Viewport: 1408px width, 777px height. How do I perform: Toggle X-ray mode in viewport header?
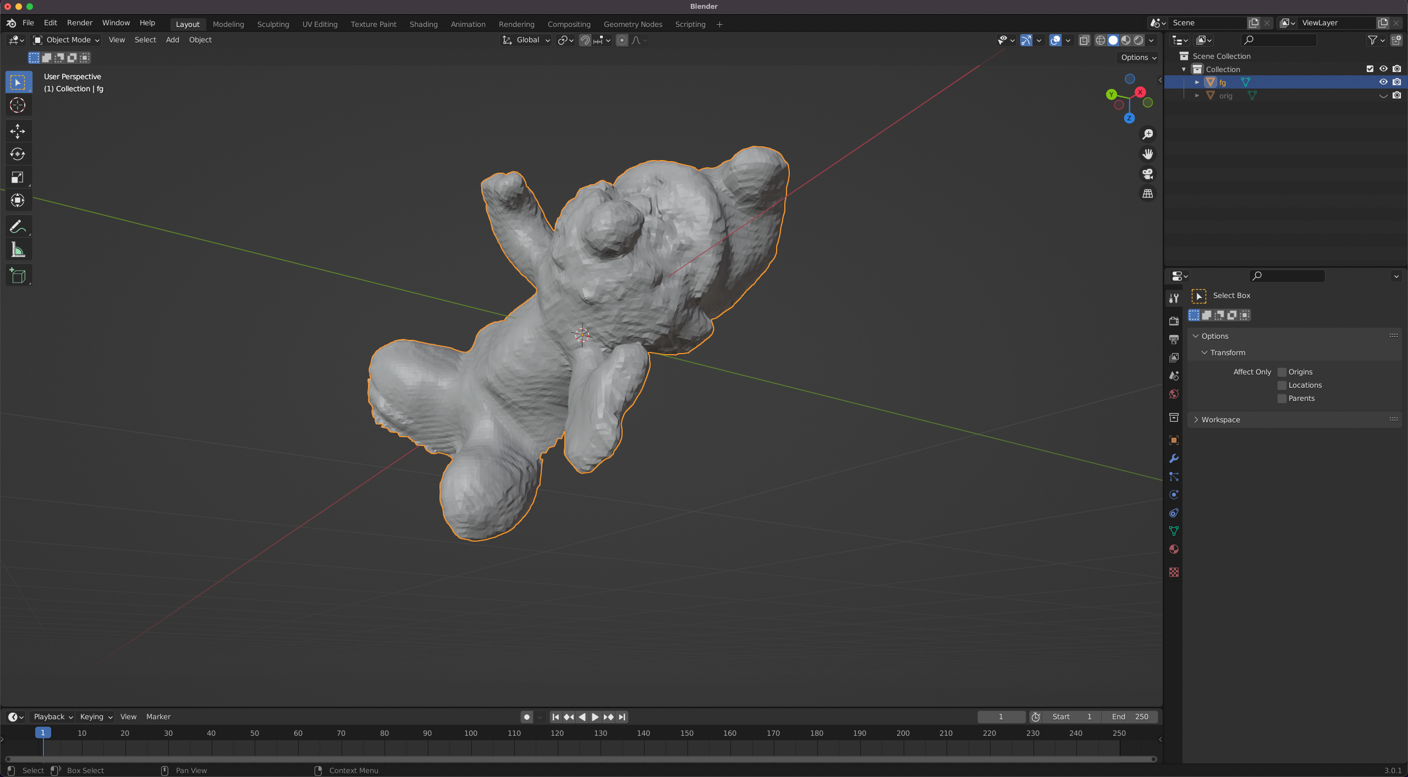(x=1084, y=40)
